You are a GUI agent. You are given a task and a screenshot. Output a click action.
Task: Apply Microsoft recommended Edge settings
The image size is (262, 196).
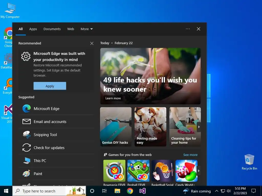coord(50,86)
